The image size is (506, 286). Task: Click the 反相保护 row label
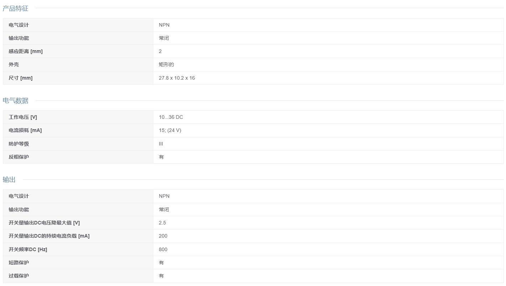19,157
